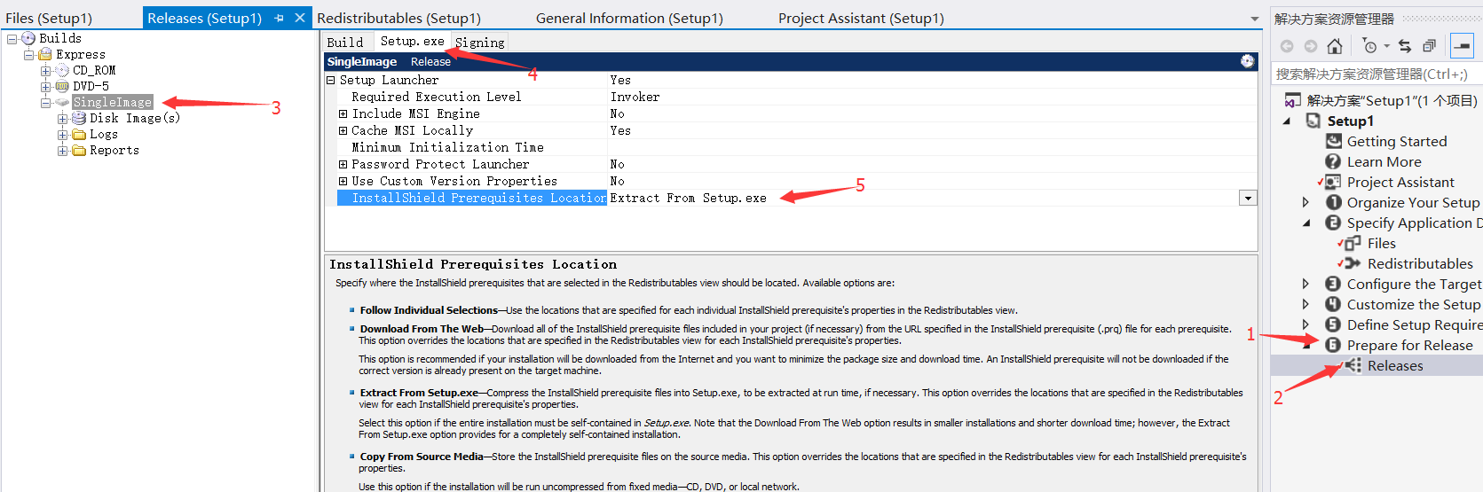
Task: Open the Signing tab
Action: 480,42
